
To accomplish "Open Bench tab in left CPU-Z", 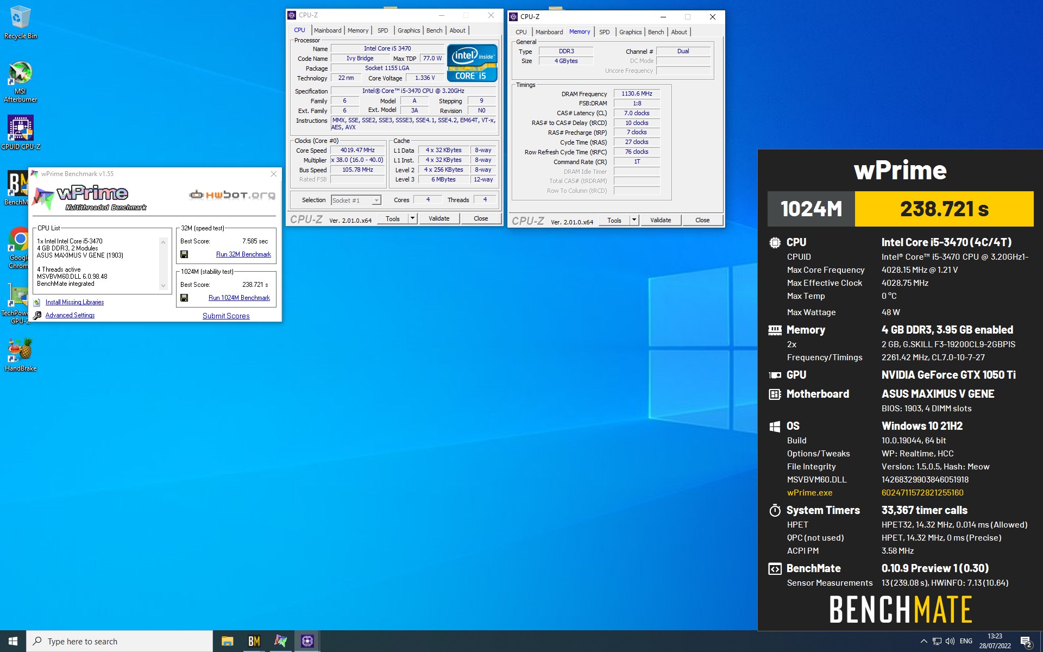I will pos(434,30).
